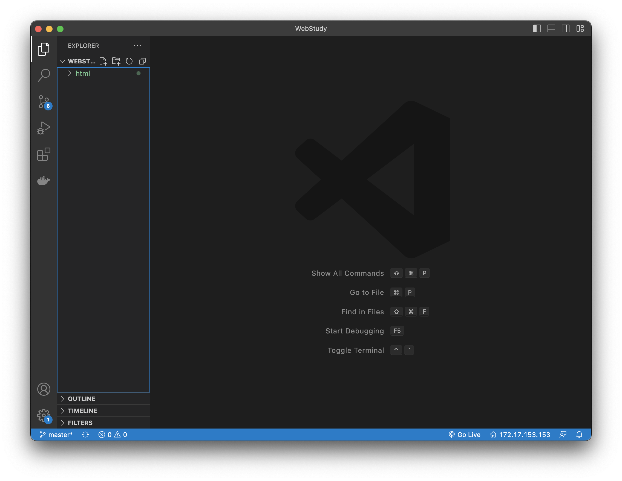Open the feedback icon in status bar
The height and width of the screenshot is (481, 622).
tap(563, 434)
